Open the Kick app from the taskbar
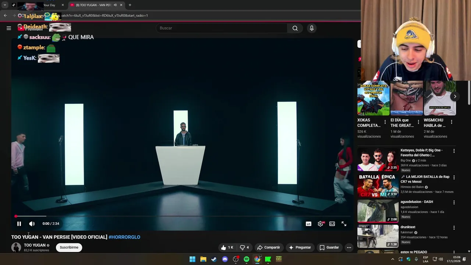The width and height of the screenshot is (471, 265). pyautogui.click(x=268, y=259)
